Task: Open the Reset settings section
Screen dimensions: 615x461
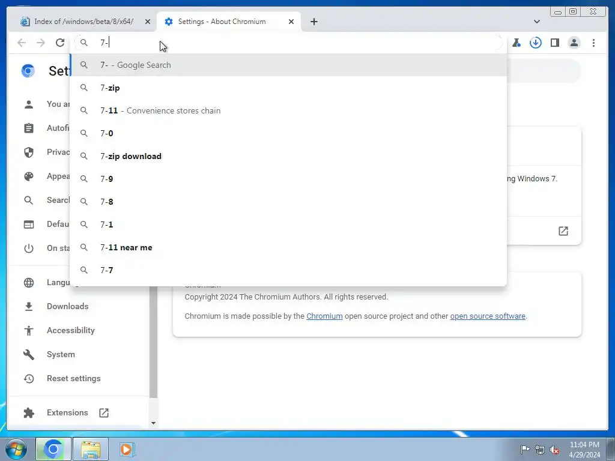Action: (73, 378)
